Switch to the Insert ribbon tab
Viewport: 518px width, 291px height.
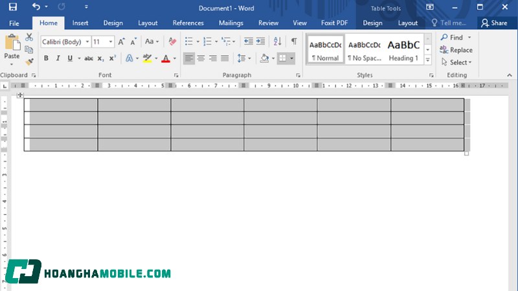coord(80,23)
